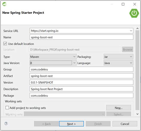Viewport: 141px width, 131px height.
Task: Click the Name input field
Action: [x=81, y=37]
